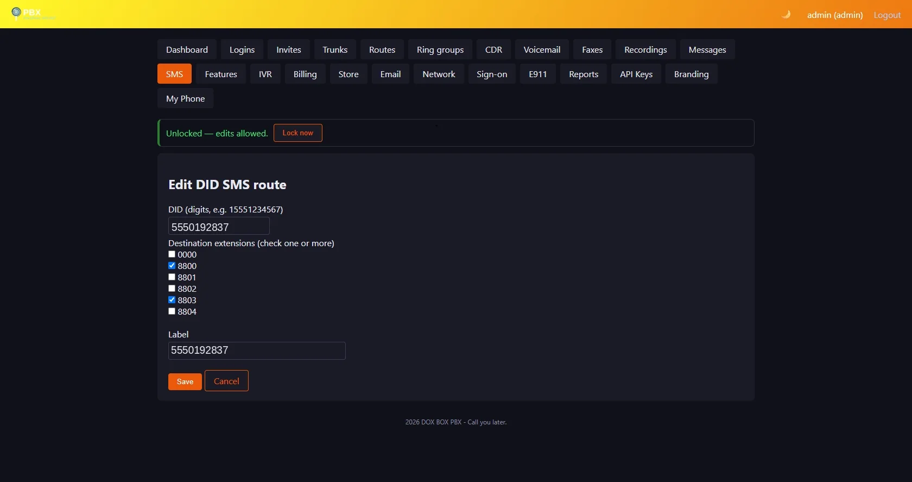This screenshot has height=482, width=912.
Task: Go to the IVR tab
Action: (x=265, y=74)
